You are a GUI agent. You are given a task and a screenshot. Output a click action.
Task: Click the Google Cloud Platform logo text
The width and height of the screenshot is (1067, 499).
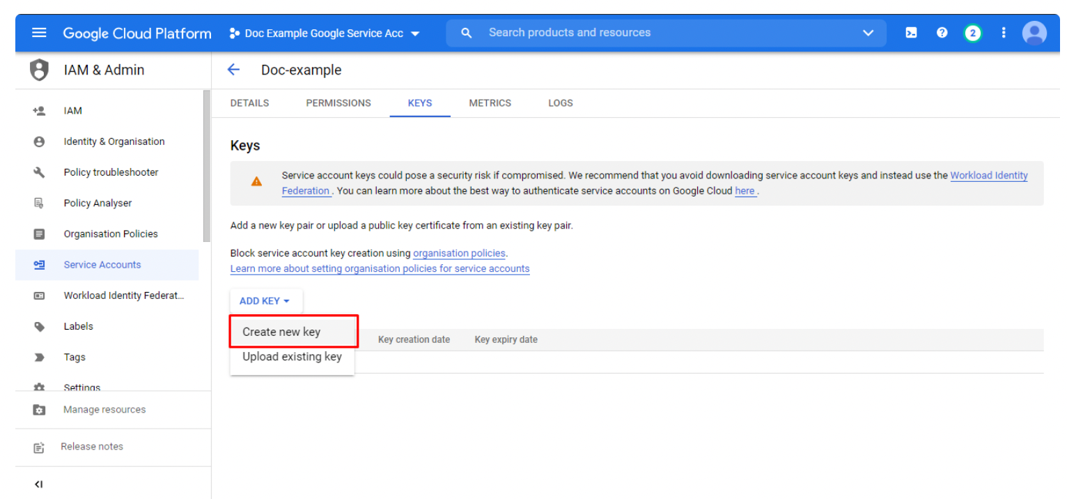[137, 33]
